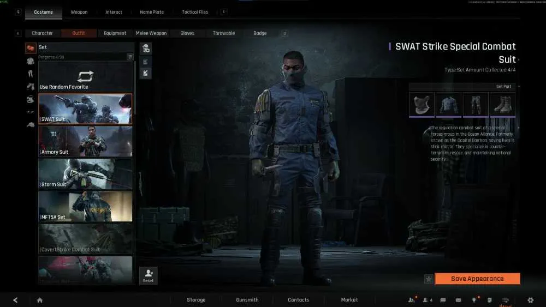
Task: Open the friends icon with notification dot
Action: (412, 300)
